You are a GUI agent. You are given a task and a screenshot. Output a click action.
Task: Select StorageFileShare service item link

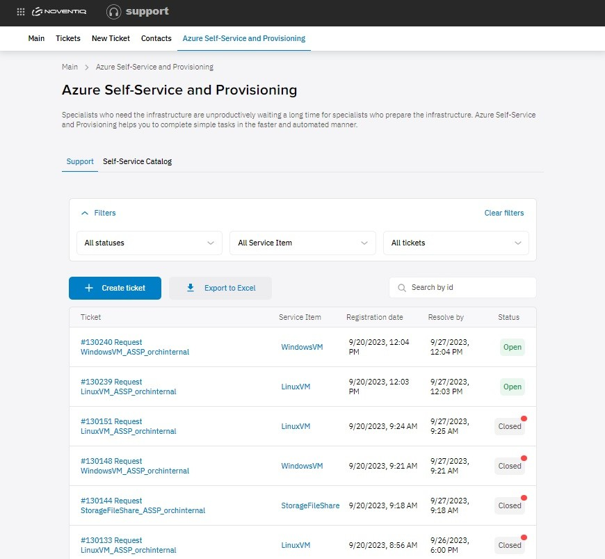[x=310, y=505]
